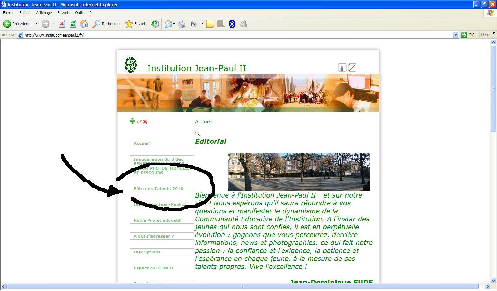Expand the Liens links toolbar chevron
Screen dimensions: 497x291
(x=494, y=34)
